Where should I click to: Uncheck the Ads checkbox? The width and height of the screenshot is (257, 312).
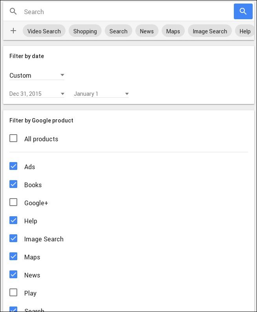[x=13, y=166]
